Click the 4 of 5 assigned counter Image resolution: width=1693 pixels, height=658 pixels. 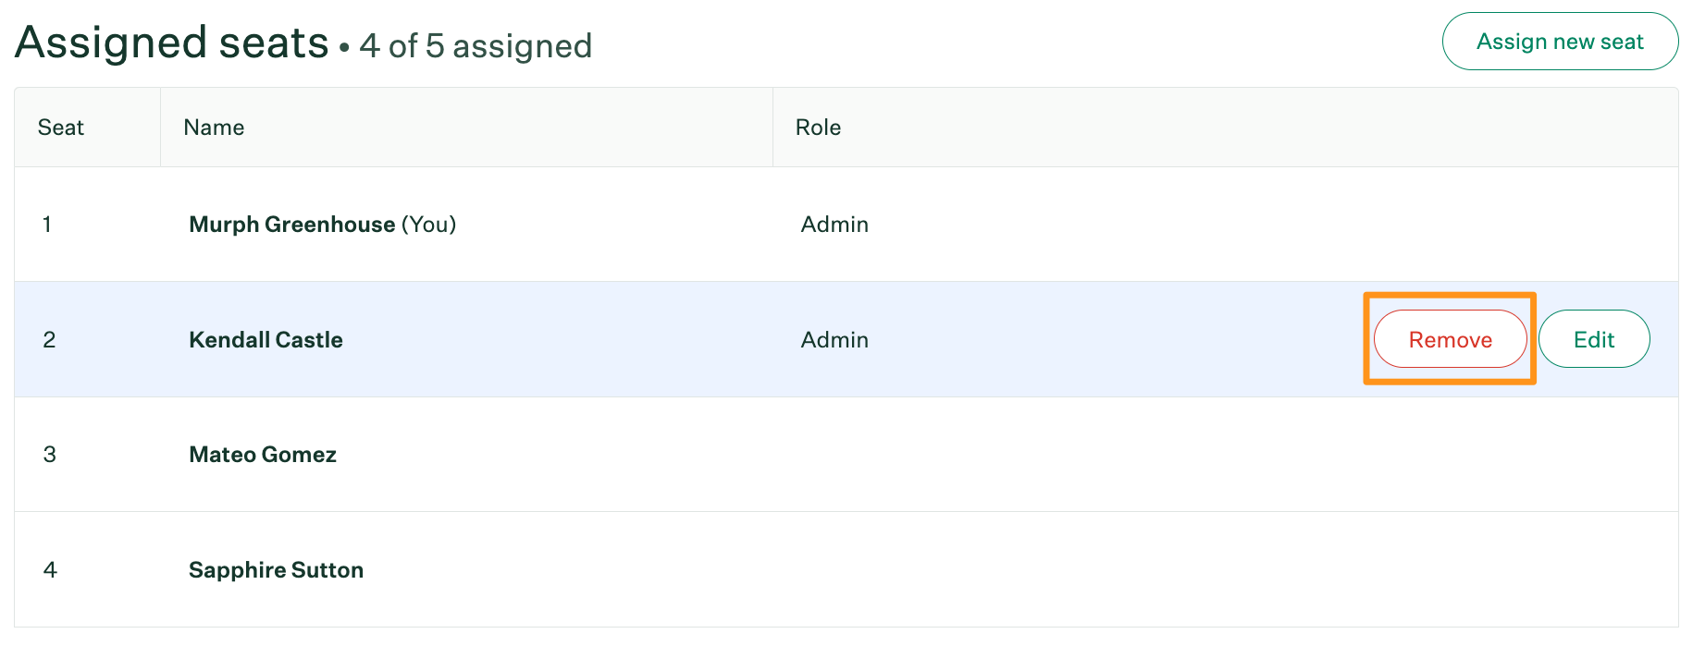pyautogui.click(x=475, y=46)
